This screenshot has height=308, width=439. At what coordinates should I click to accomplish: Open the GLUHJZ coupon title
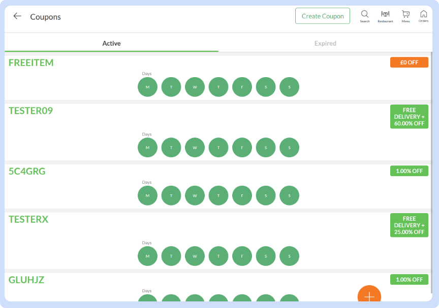pyautogui.click(x=26, y=280)
